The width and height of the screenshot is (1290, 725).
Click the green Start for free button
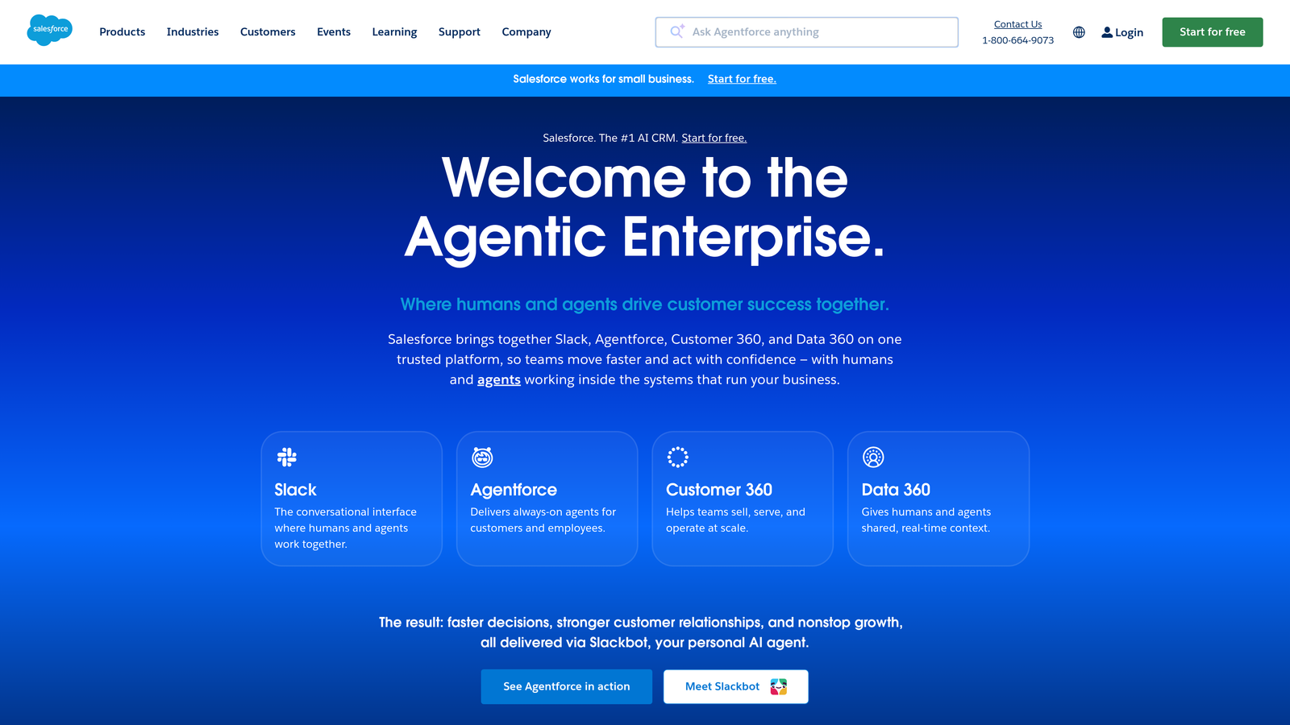1212,32
